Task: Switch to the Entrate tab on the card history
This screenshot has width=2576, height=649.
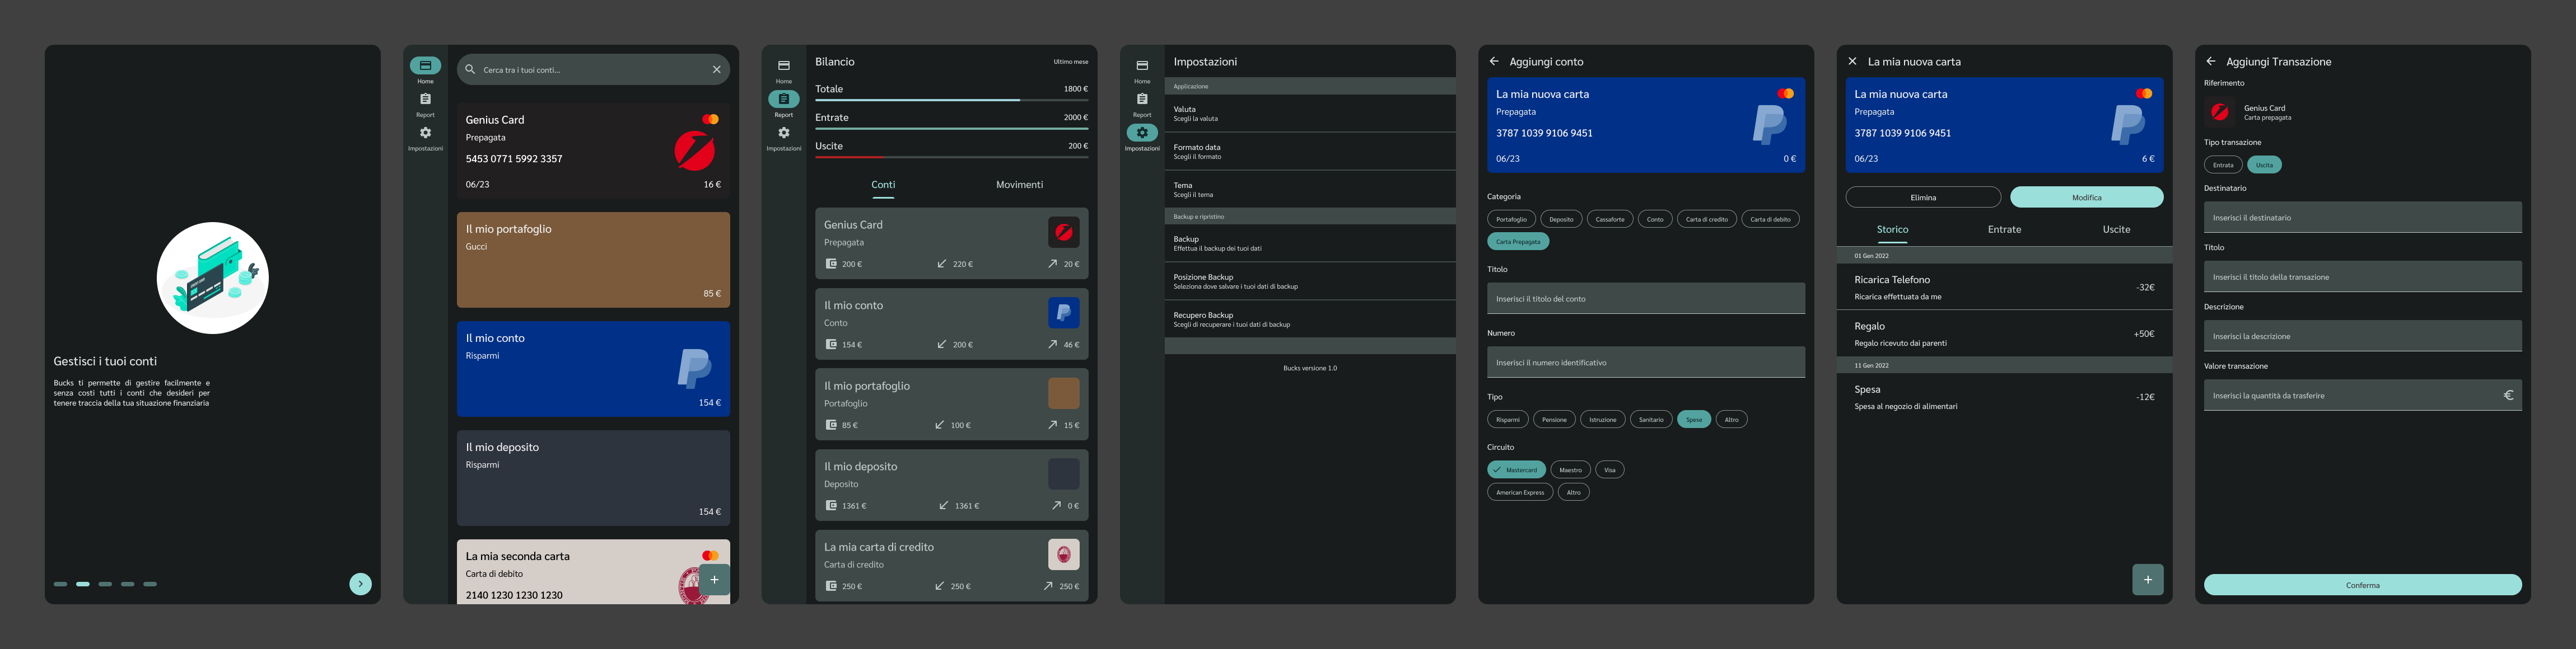Action: click(x=2004, y=229)
